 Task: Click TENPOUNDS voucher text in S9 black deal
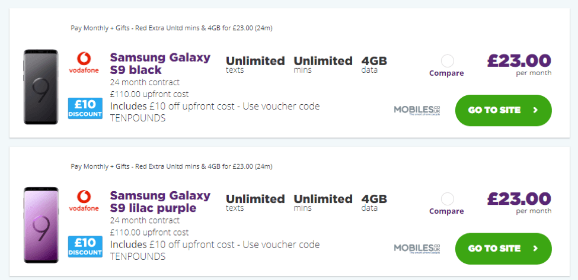(138, 118)
